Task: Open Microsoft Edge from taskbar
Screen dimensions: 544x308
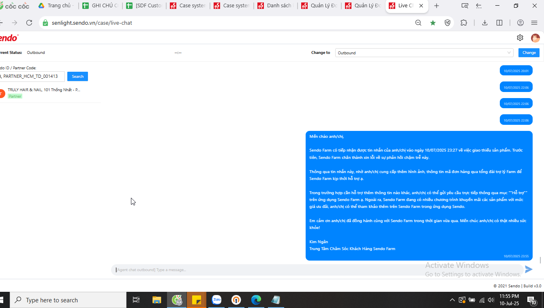Action: tap(256, 300)
